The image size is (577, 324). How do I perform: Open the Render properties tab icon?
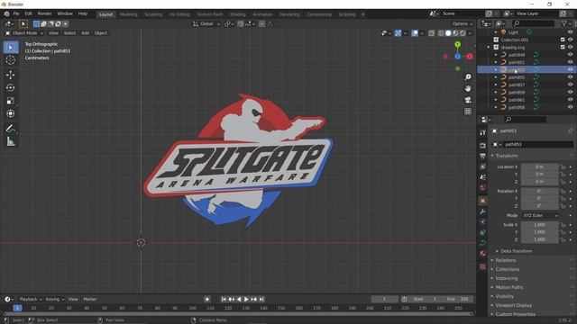[483, 146]
